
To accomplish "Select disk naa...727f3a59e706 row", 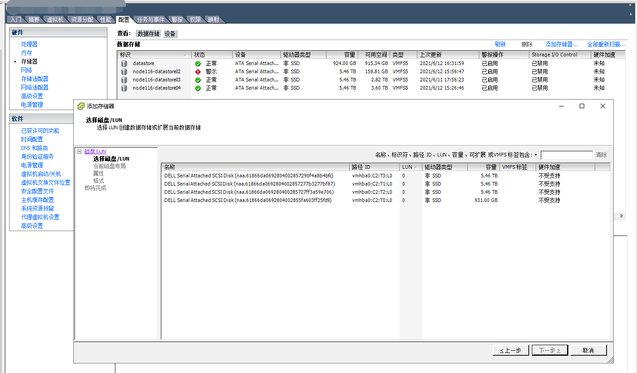I will coord(385,192).
